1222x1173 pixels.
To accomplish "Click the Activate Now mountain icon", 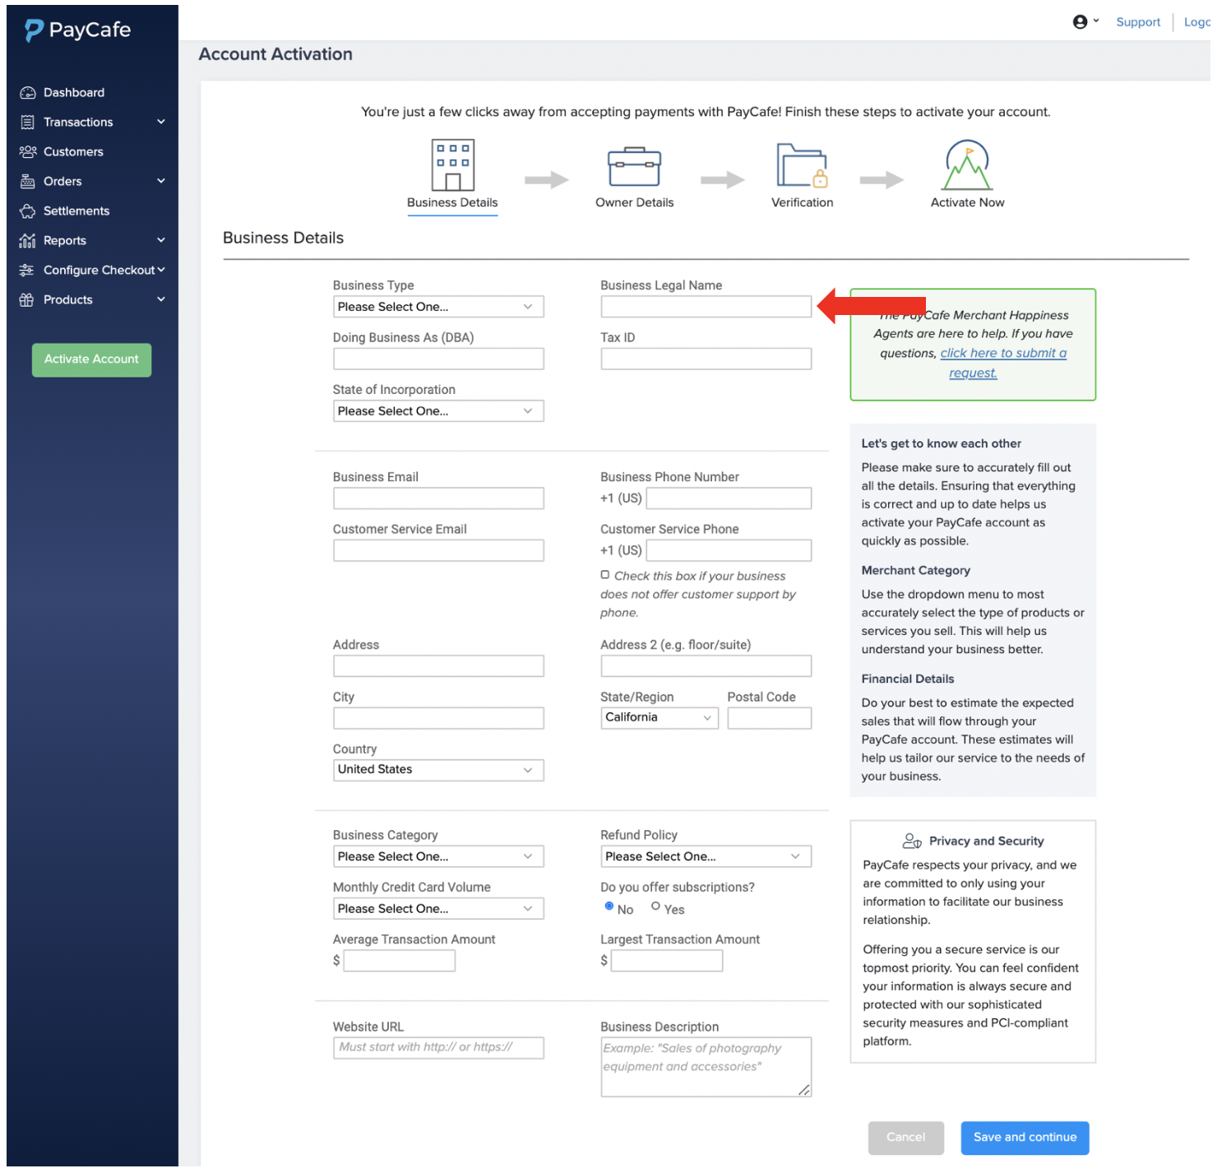I will click(x=967, y=165).
